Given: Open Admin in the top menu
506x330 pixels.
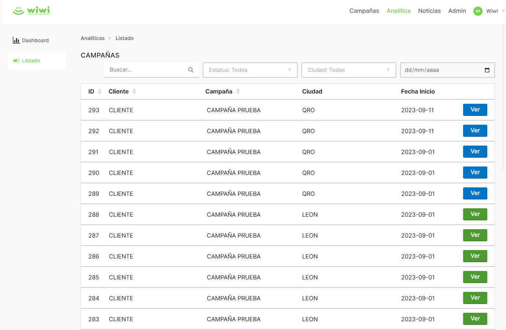Looking at the screenshot, I should click(457, 11).
